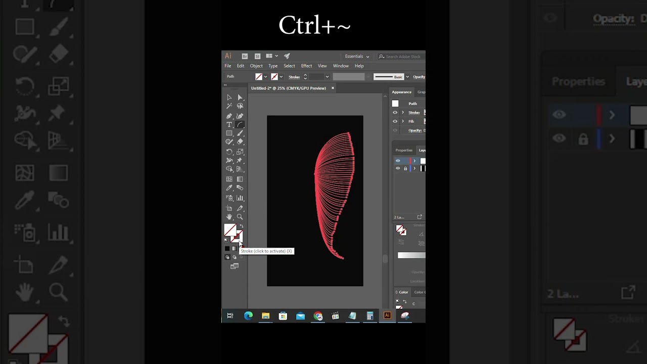Open the fill color dropdown in control bar
Viewport: 647px width, 364px height.
(x=265, y=77)
